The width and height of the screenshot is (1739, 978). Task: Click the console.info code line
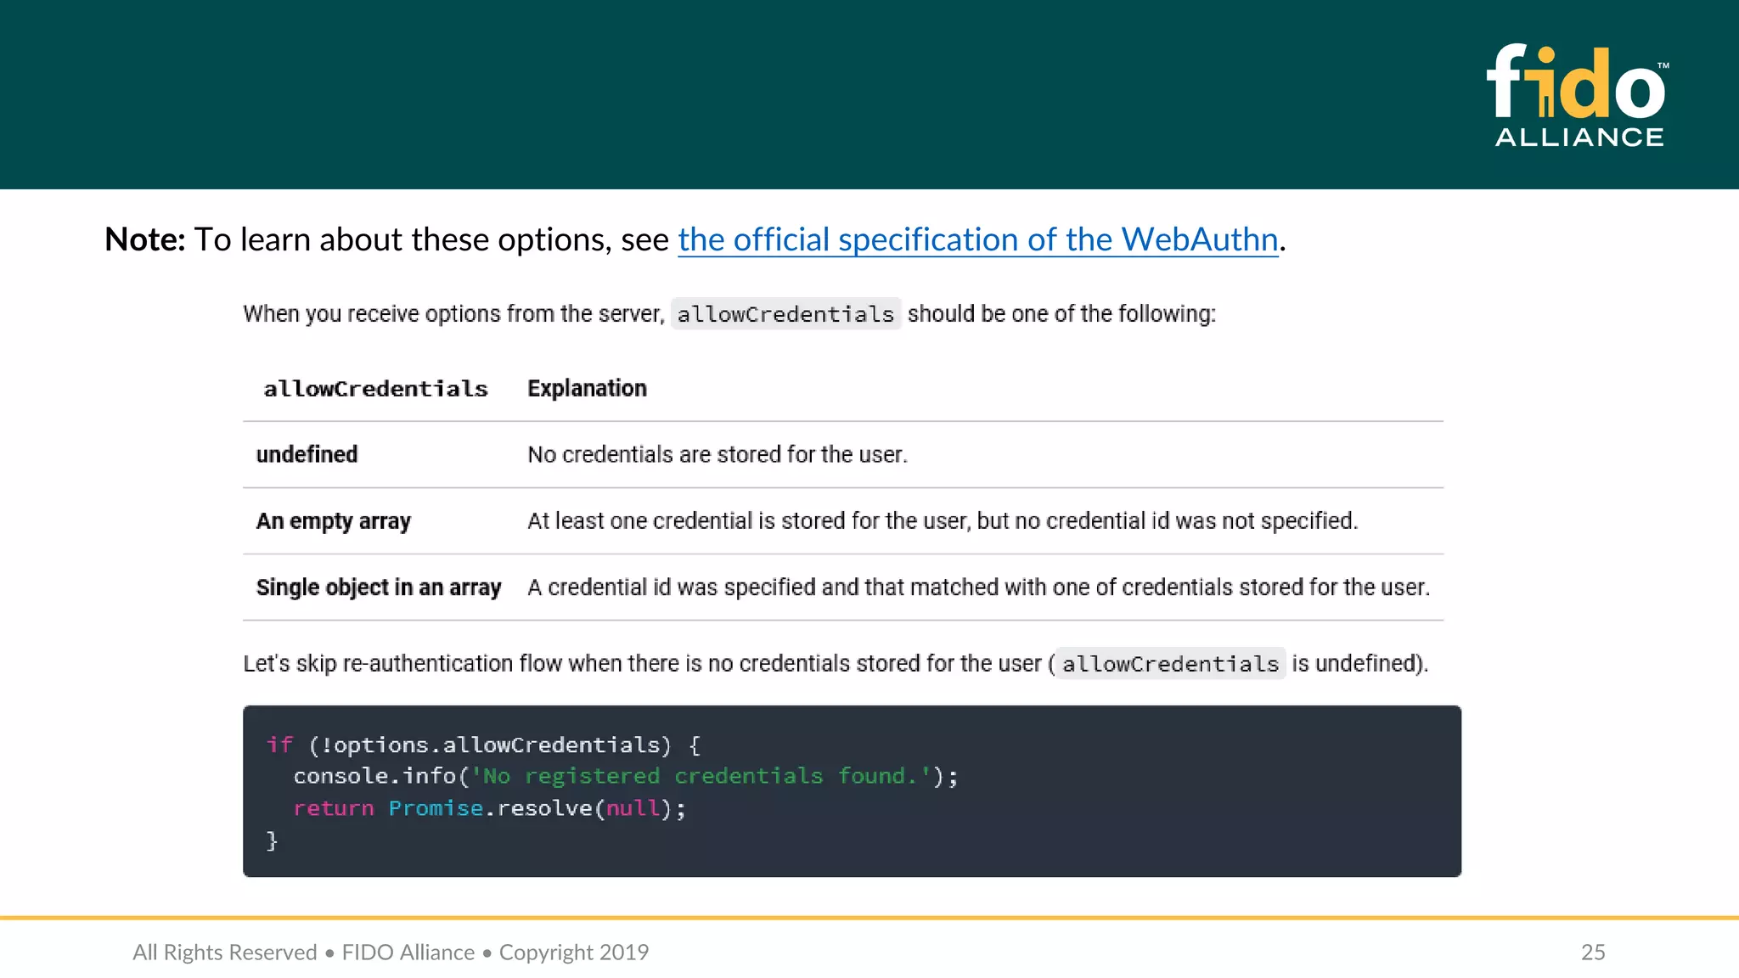click(x=626, y=776)
